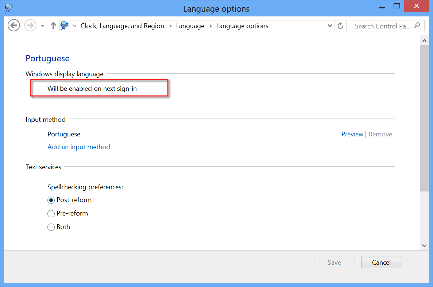Click the Forward navigation arrow
This screenshot has width=433, height=287.
click(30, 26)
